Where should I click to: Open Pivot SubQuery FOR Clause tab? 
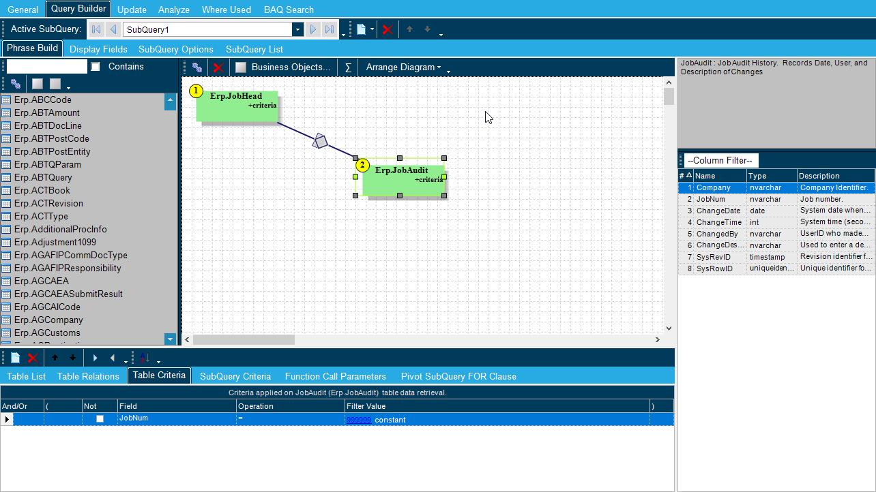[458, 376]
